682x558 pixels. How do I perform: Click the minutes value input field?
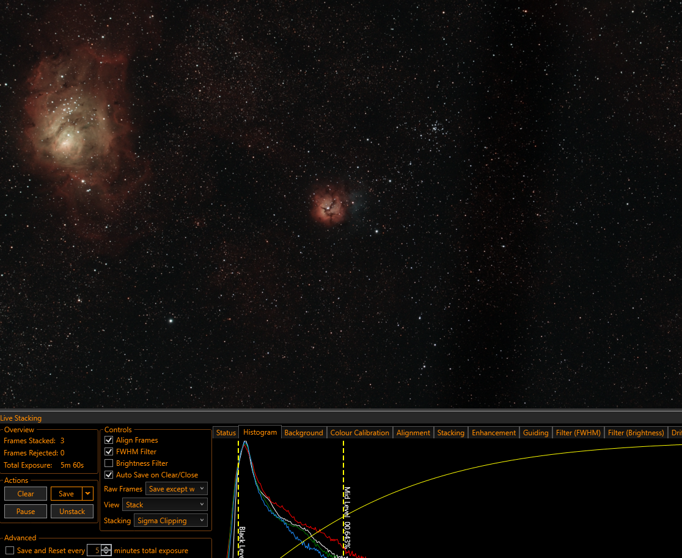pyautogui.click(x=94, y=551)
